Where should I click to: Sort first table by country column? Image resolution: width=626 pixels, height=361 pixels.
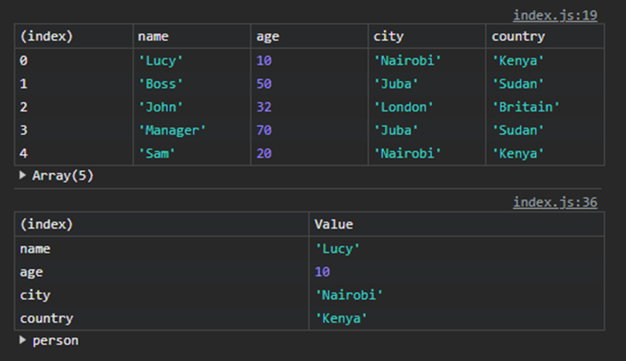[x=518, y=36]
